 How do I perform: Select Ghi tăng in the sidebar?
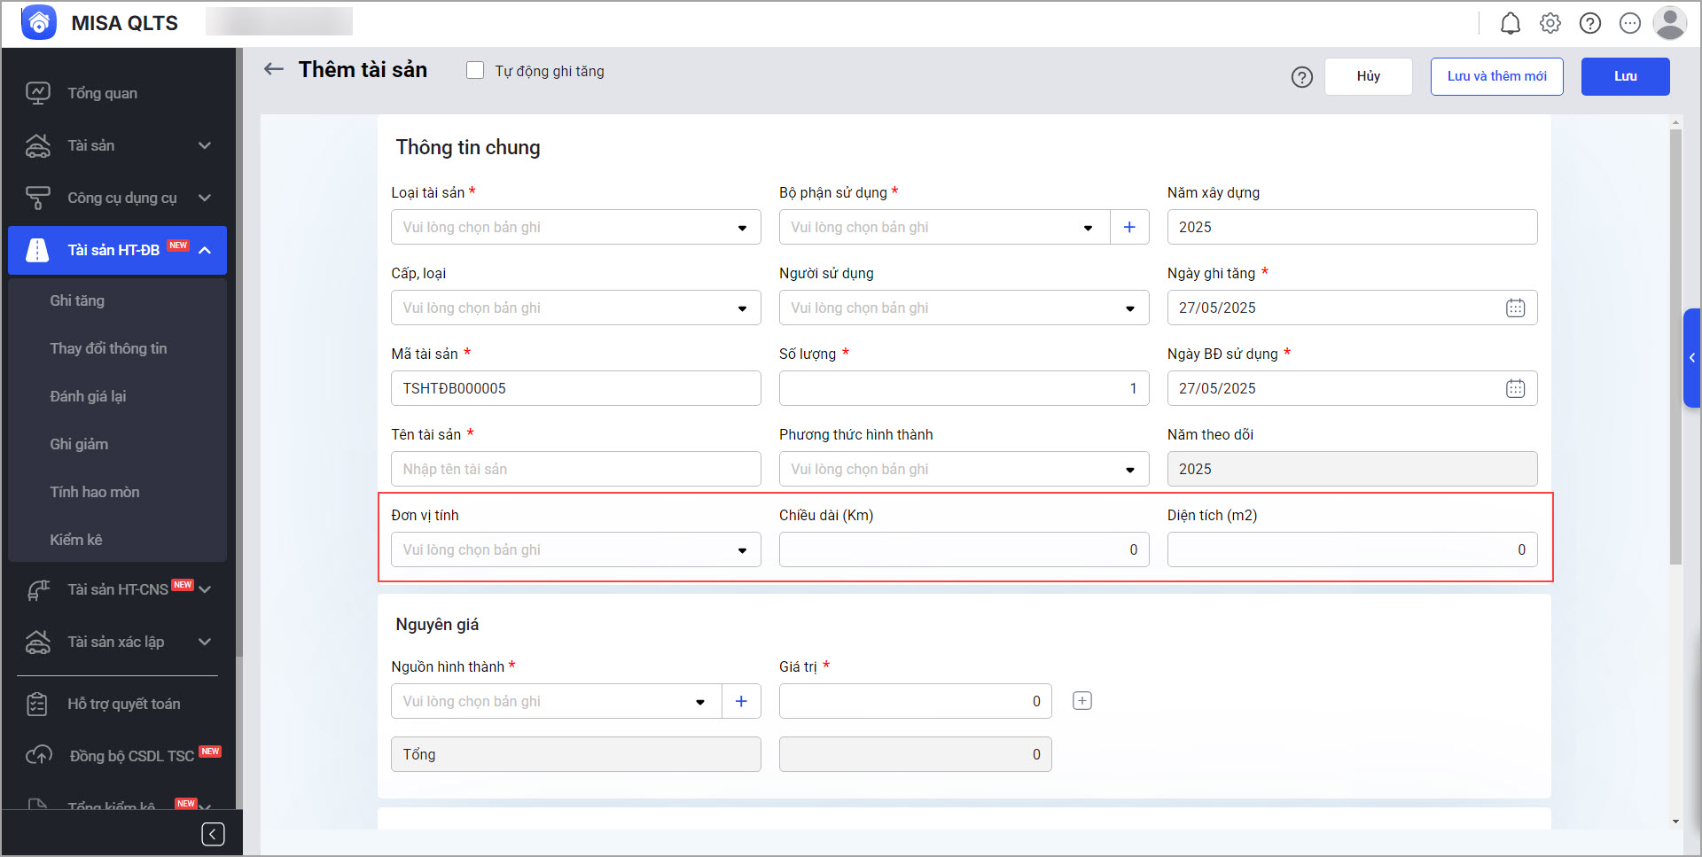(77, 300)
